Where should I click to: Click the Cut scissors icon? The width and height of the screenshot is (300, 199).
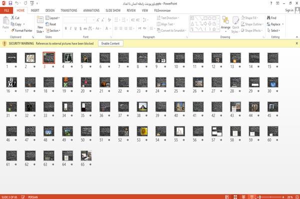coord(13,18)
